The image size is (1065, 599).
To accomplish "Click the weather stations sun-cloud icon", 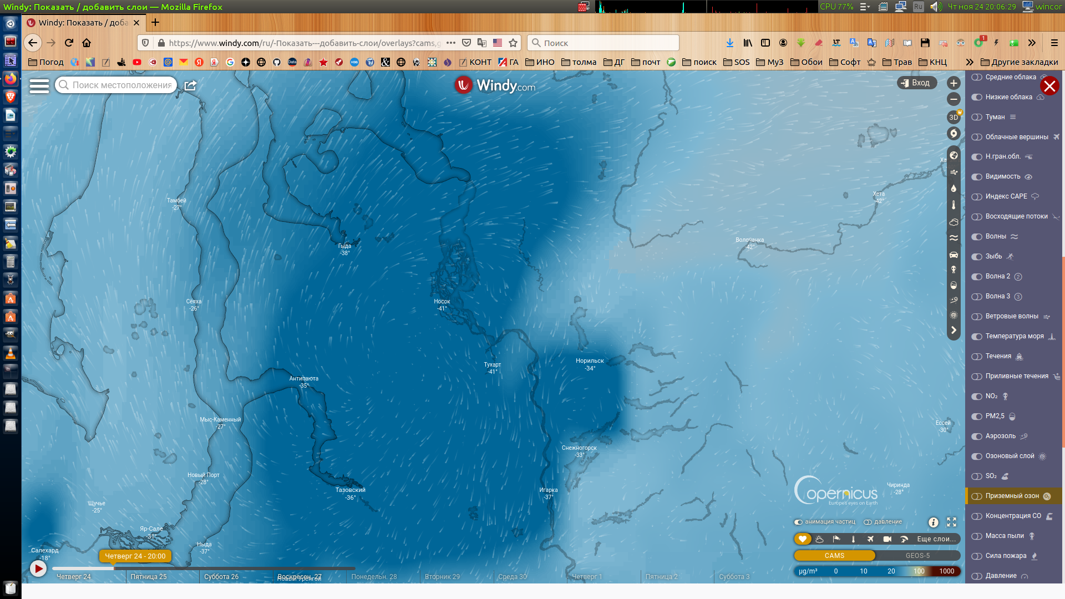I will pos(819,539).
